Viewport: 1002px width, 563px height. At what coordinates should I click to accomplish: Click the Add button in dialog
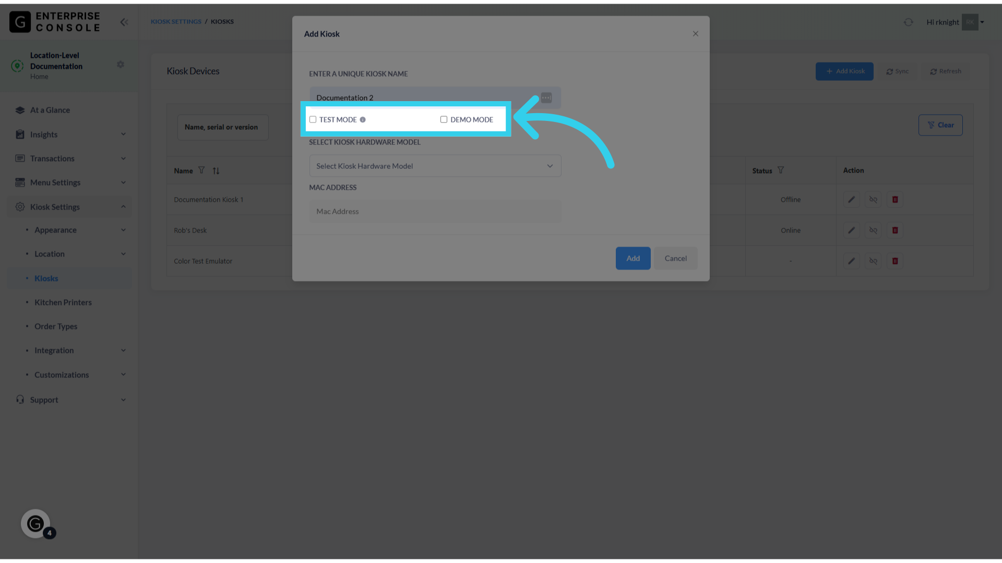[x=633, y=258]
